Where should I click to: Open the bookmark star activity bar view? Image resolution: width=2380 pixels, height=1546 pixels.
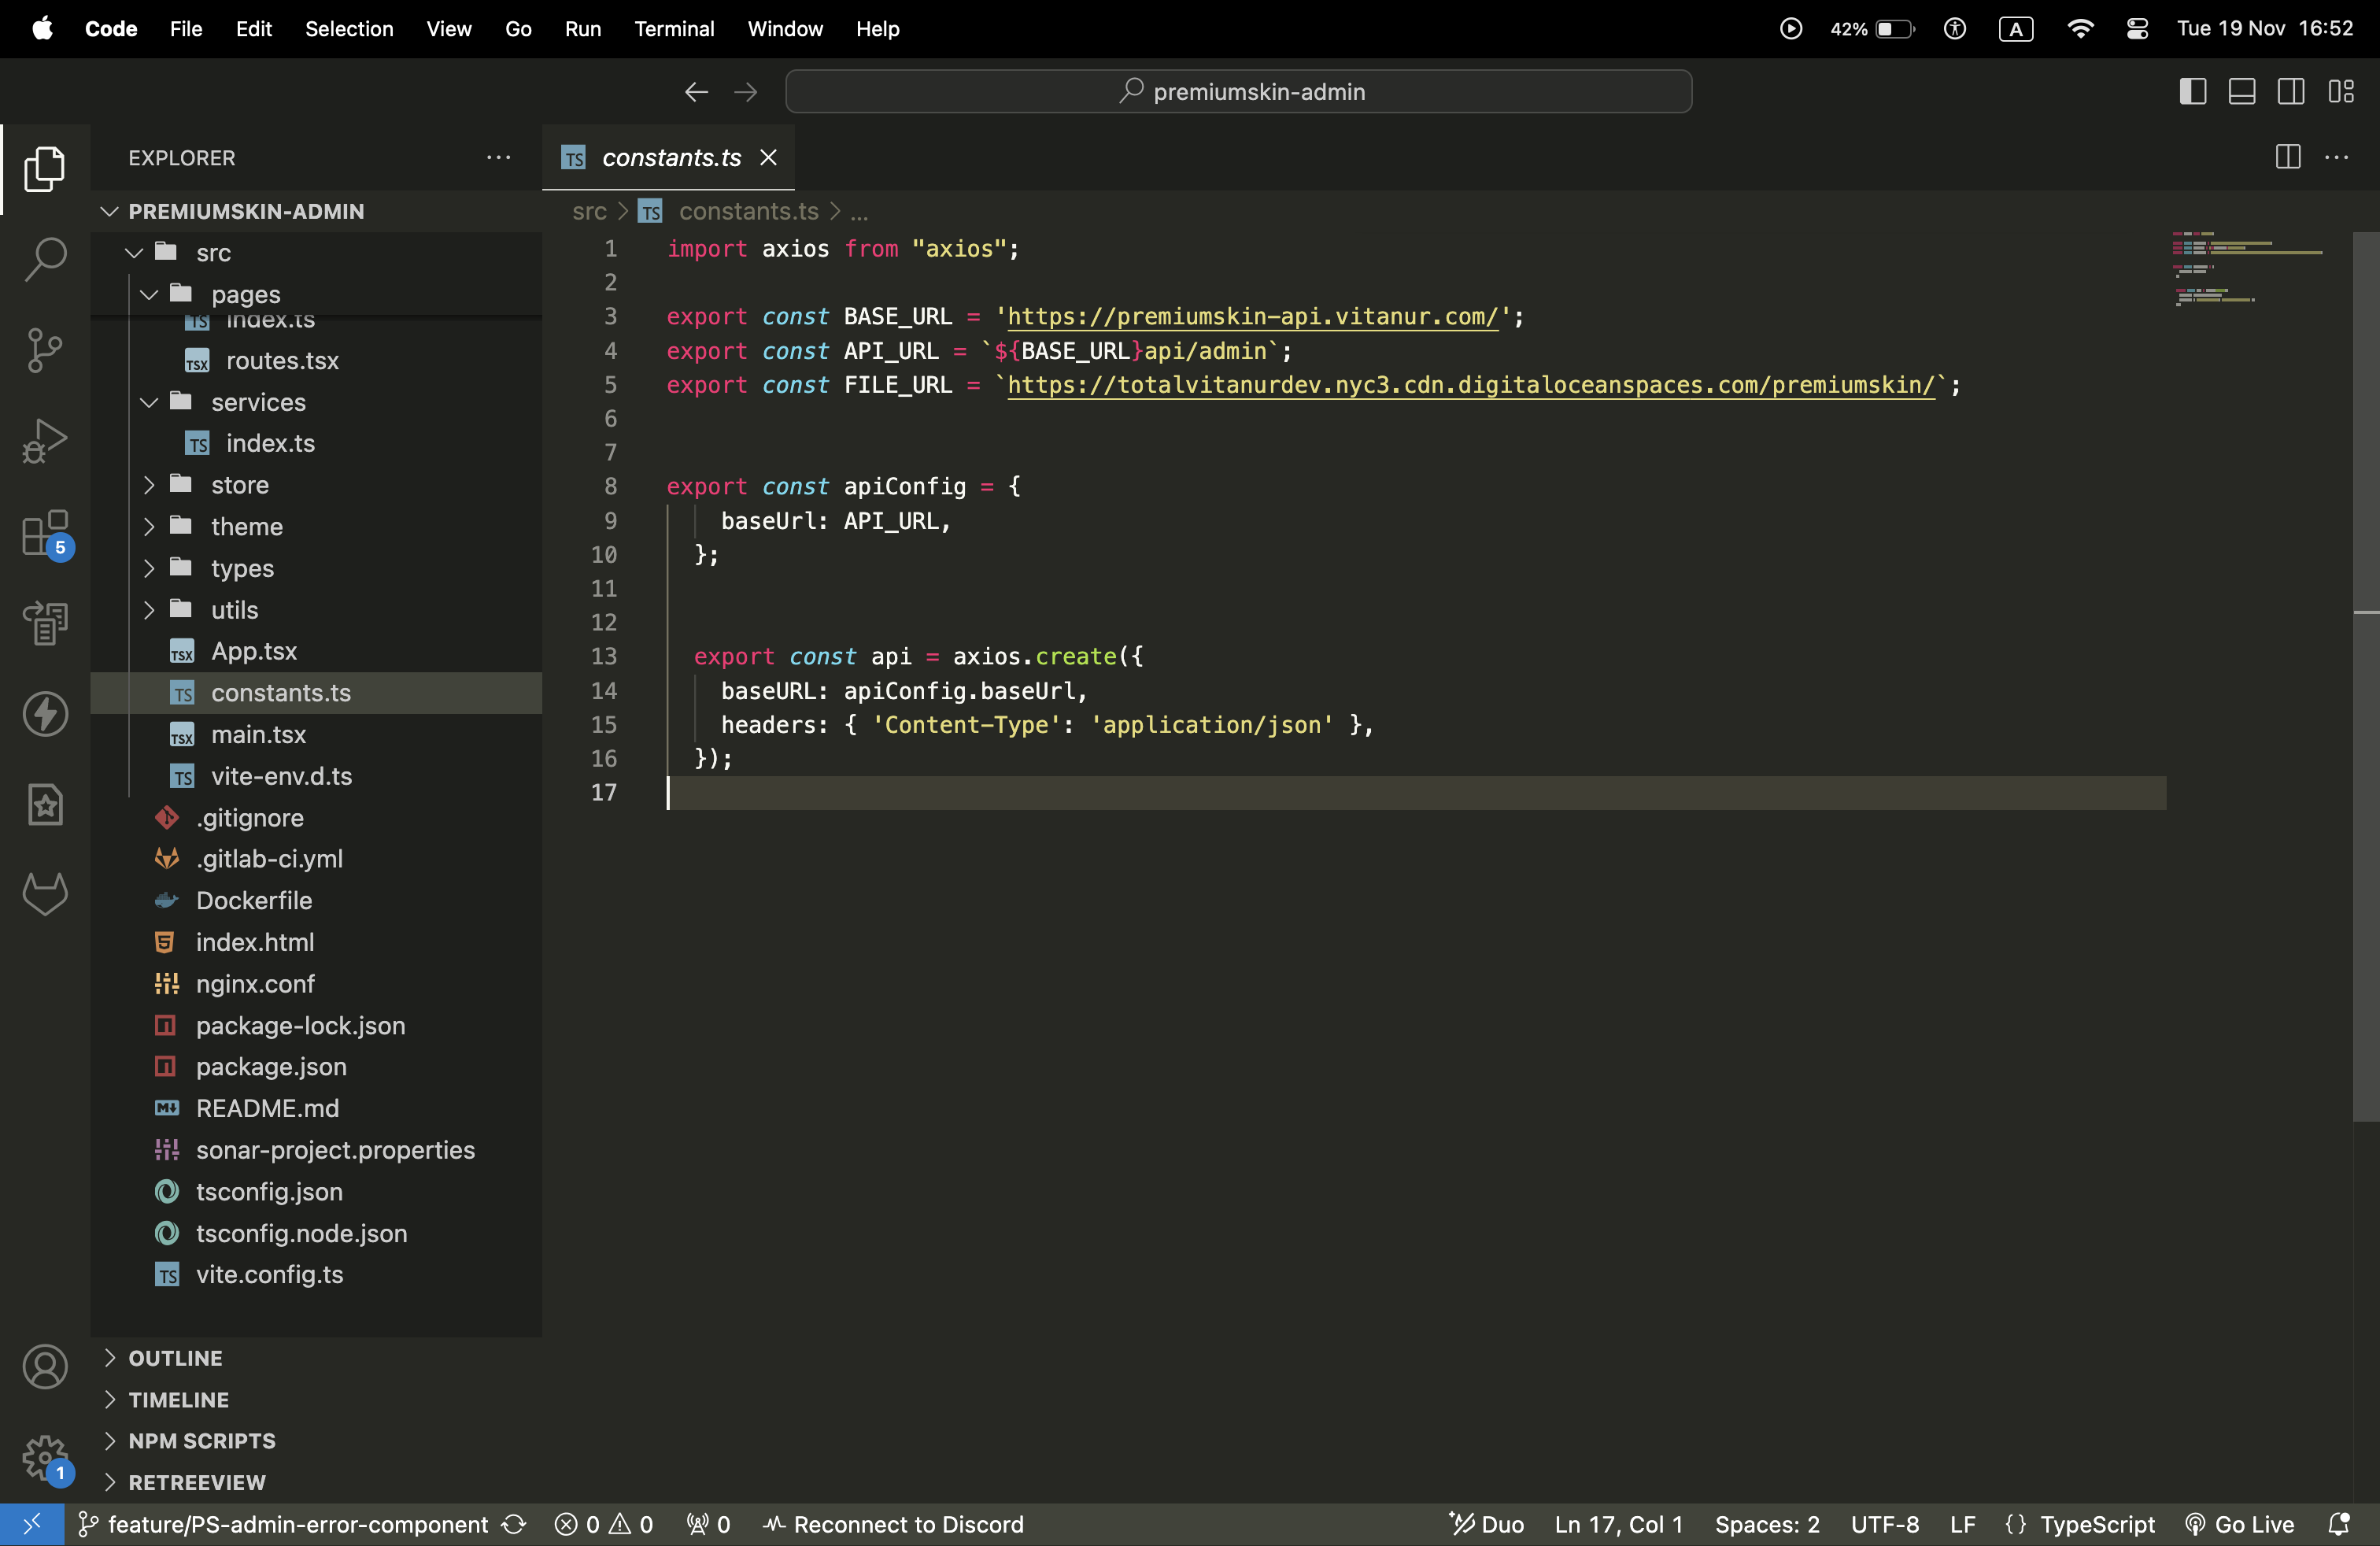pos(45,805)
